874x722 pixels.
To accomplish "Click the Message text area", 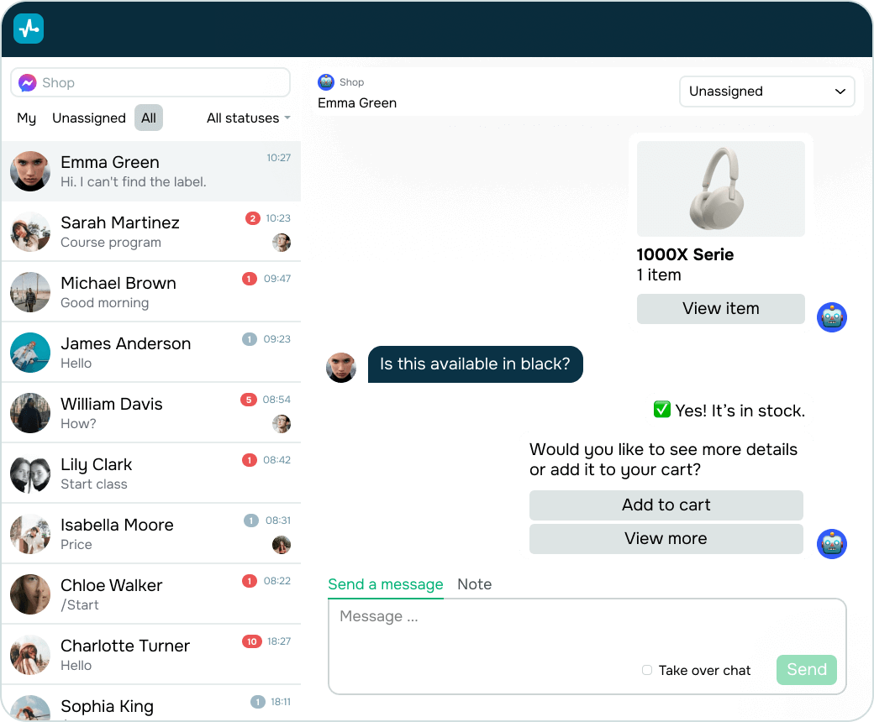I will [x=587, y=646].
